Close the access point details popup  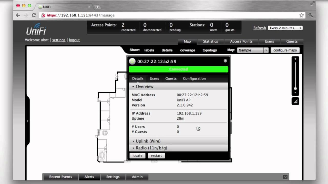[x=225, y=61]
